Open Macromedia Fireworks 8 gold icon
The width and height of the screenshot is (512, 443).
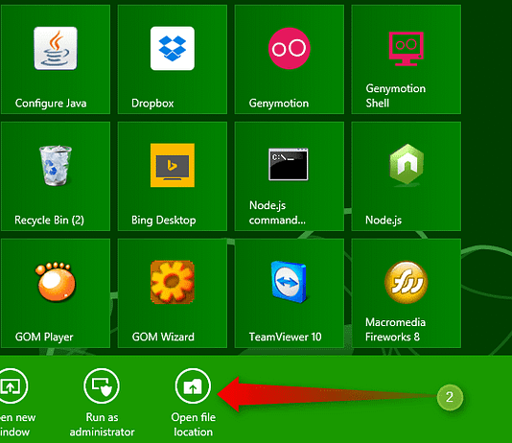click(x=407, y=282)
